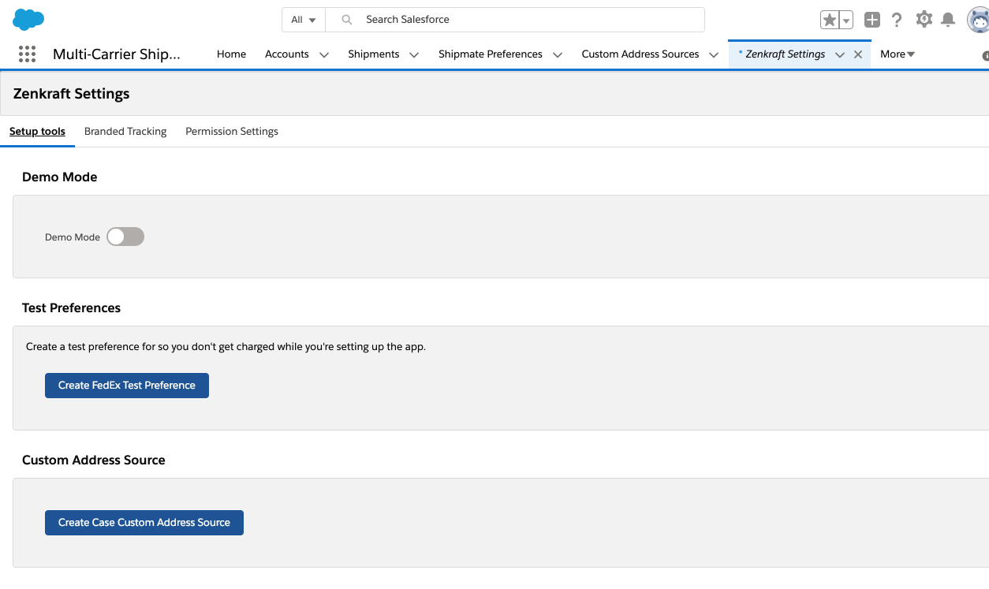Open the Help question mark icon
The width and height of the screenshot is (989, 589).
(x=897, y=20)
